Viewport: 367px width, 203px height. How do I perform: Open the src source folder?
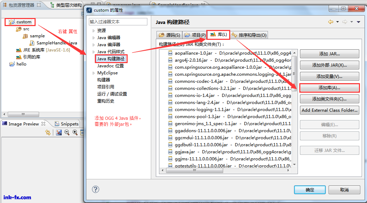tap(26, 29)
